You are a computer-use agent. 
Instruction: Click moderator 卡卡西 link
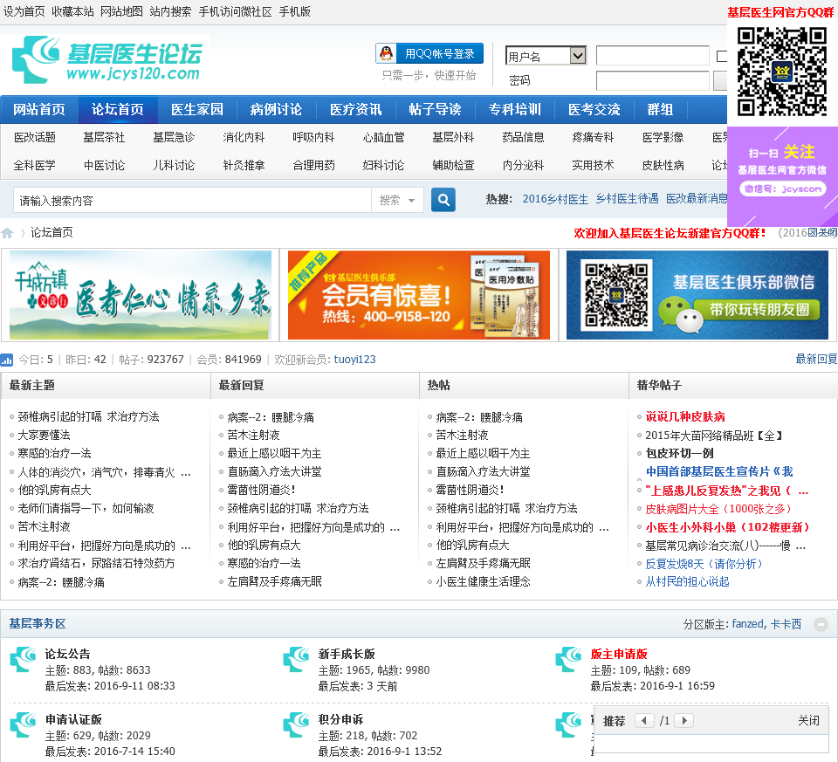(x=786, y=624)
